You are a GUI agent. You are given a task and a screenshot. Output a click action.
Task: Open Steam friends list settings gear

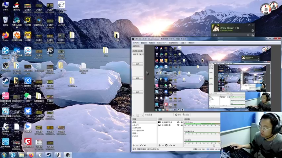pyautogui.click(x=253, y=31)
